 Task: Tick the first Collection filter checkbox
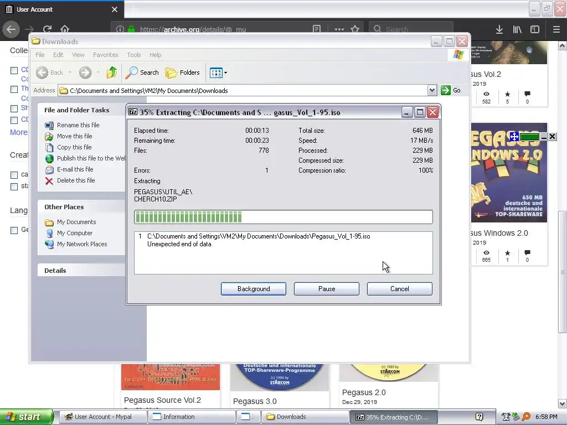click(x=14, y=70)
